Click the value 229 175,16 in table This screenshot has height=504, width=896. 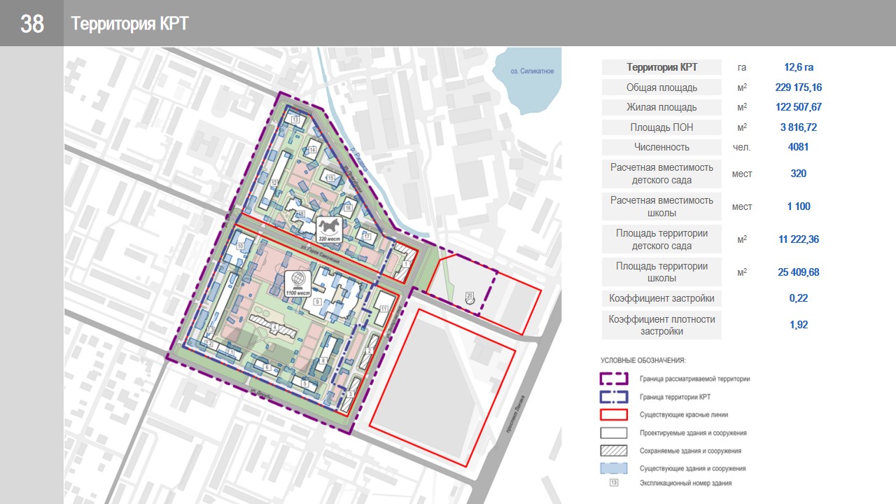799,87
